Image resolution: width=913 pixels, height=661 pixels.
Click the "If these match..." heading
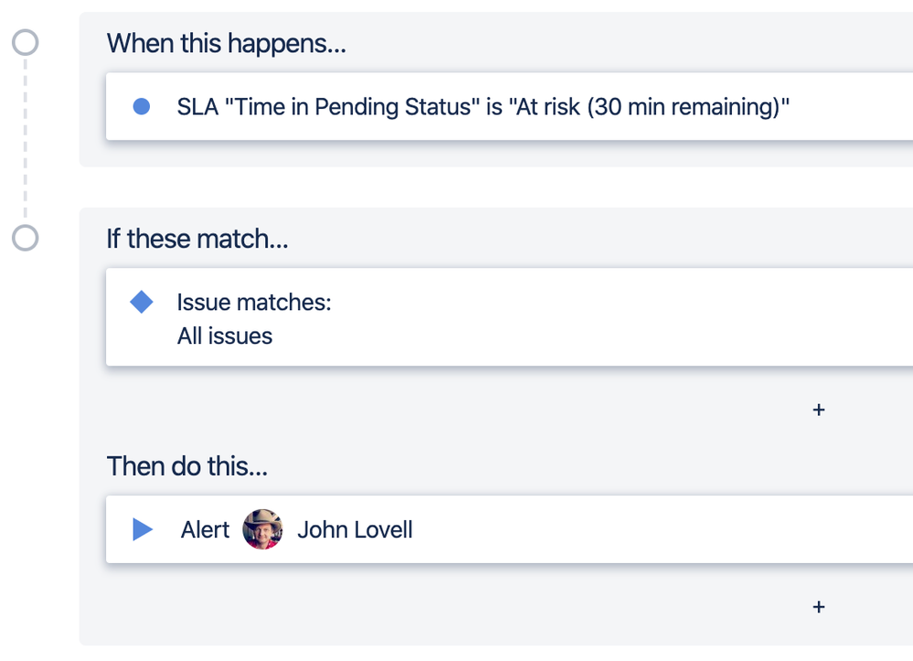[197, 239]
